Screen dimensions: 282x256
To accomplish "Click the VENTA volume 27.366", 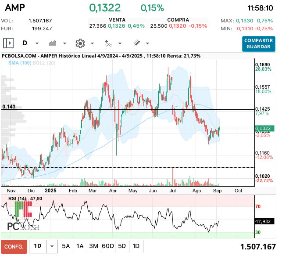I will click(x=98, y=26).
